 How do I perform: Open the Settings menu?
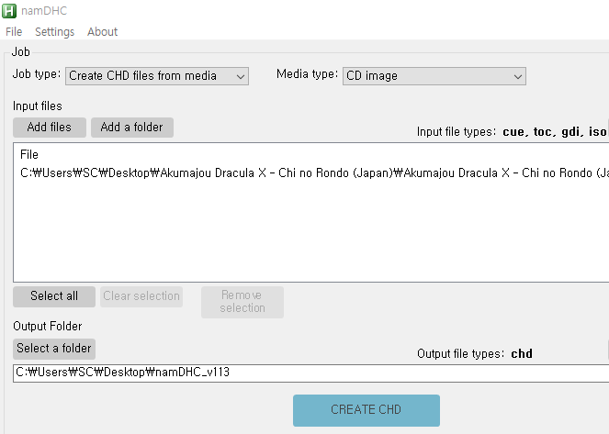coord(54,31)
